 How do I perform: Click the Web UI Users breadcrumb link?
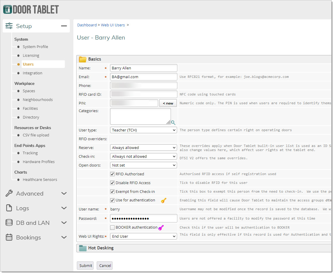[x=113, y=25]
